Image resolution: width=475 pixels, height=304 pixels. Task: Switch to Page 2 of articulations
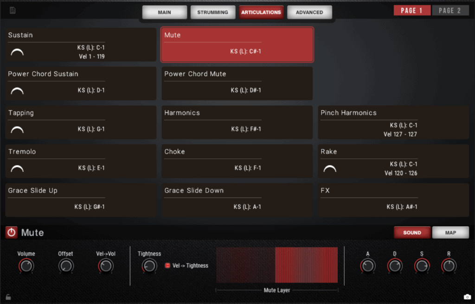(x=450, y=11)
